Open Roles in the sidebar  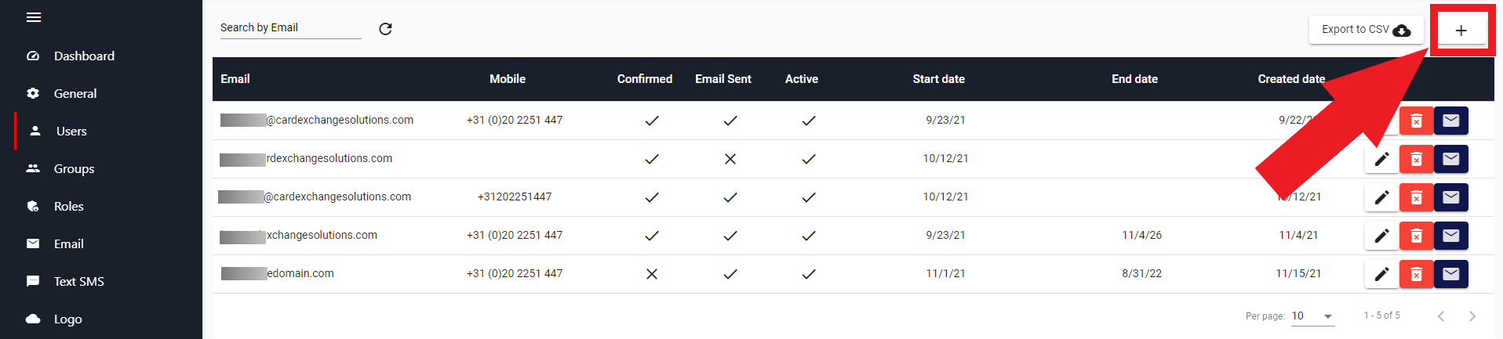click(x=68, y=207)
